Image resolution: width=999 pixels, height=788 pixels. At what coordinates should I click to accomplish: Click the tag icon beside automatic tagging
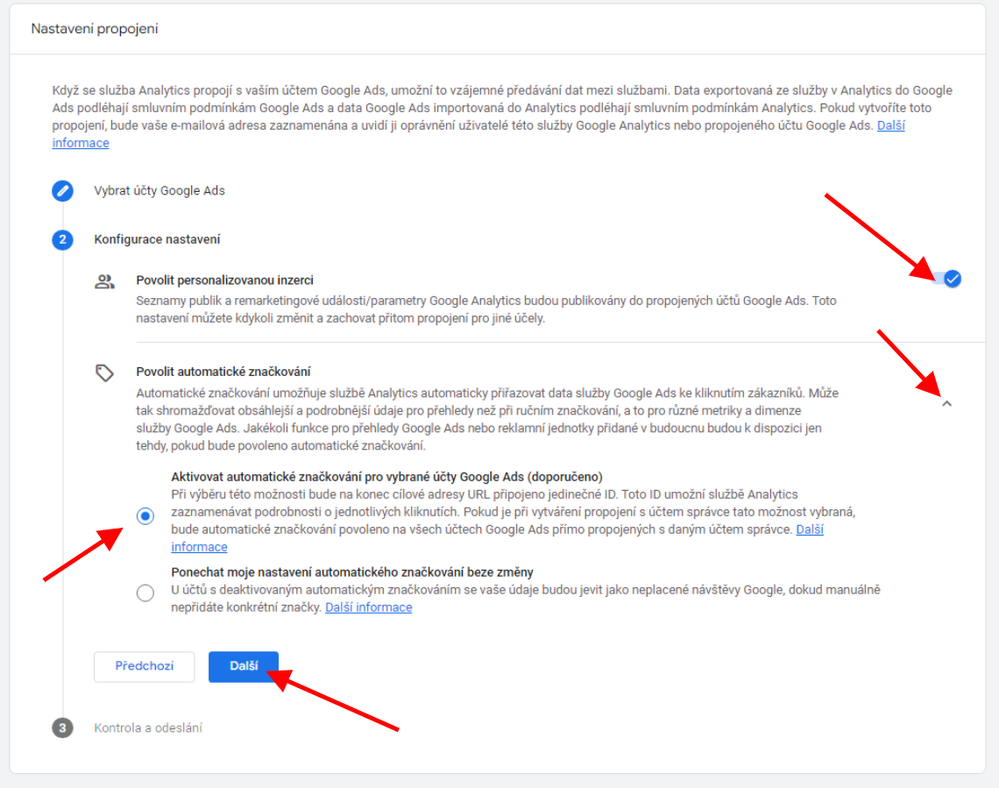click(104, 373)
